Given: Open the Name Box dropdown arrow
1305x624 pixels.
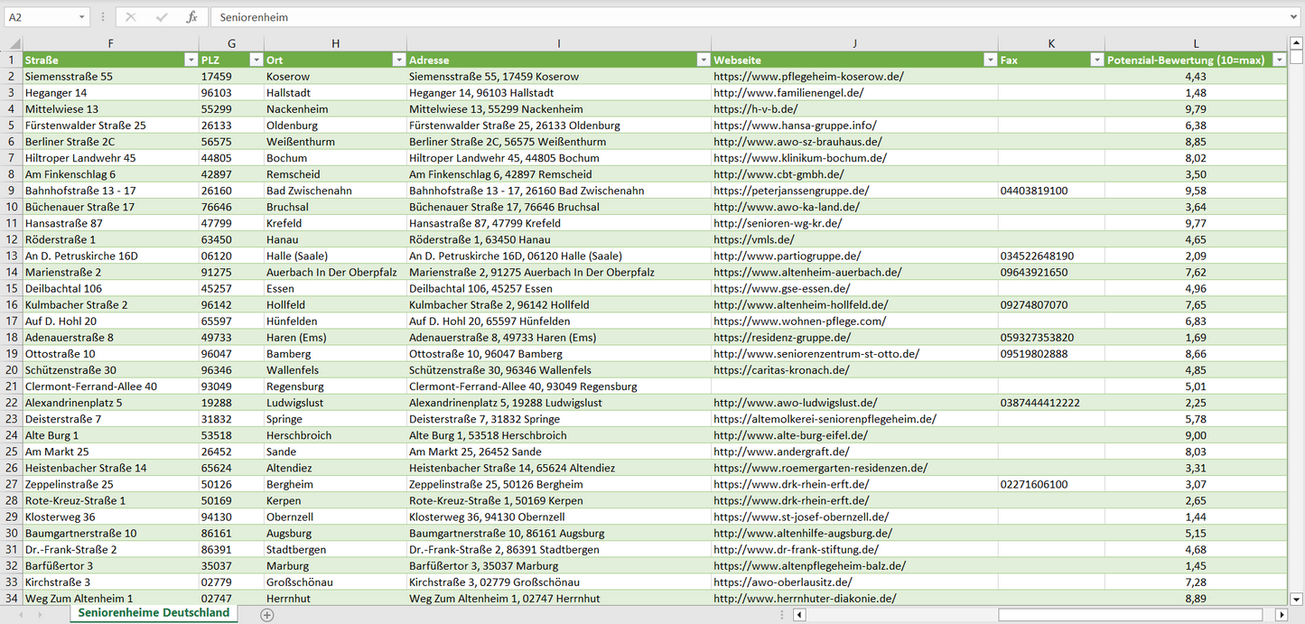Looking at the screenshot, I should coord(81,17).
